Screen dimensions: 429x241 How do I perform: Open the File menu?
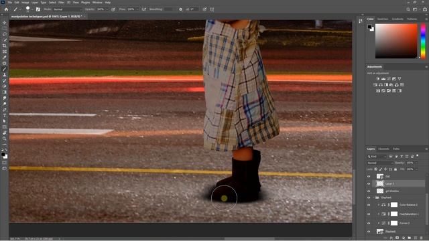[10, 3]
